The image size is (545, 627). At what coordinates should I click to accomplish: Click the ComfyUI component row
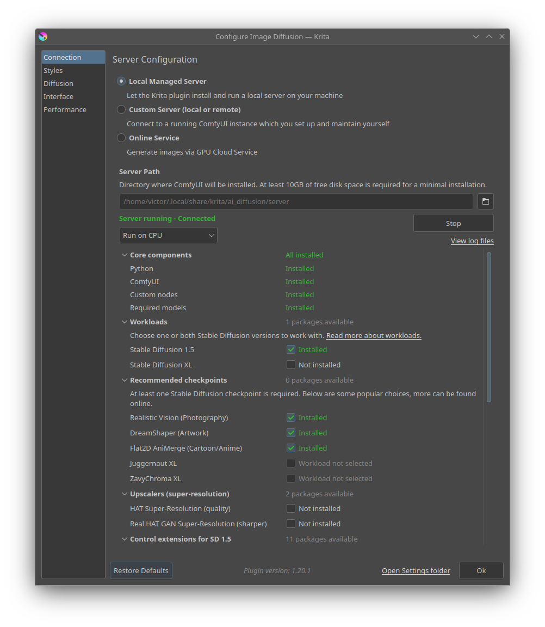[222, 281]
